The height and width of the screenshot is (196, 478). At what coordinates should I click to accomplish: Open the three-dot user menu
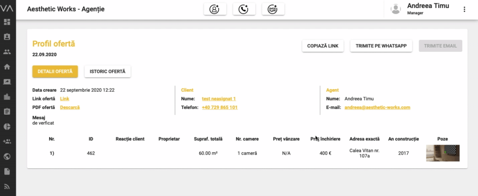pyautogui.click(x=464, y=9)
